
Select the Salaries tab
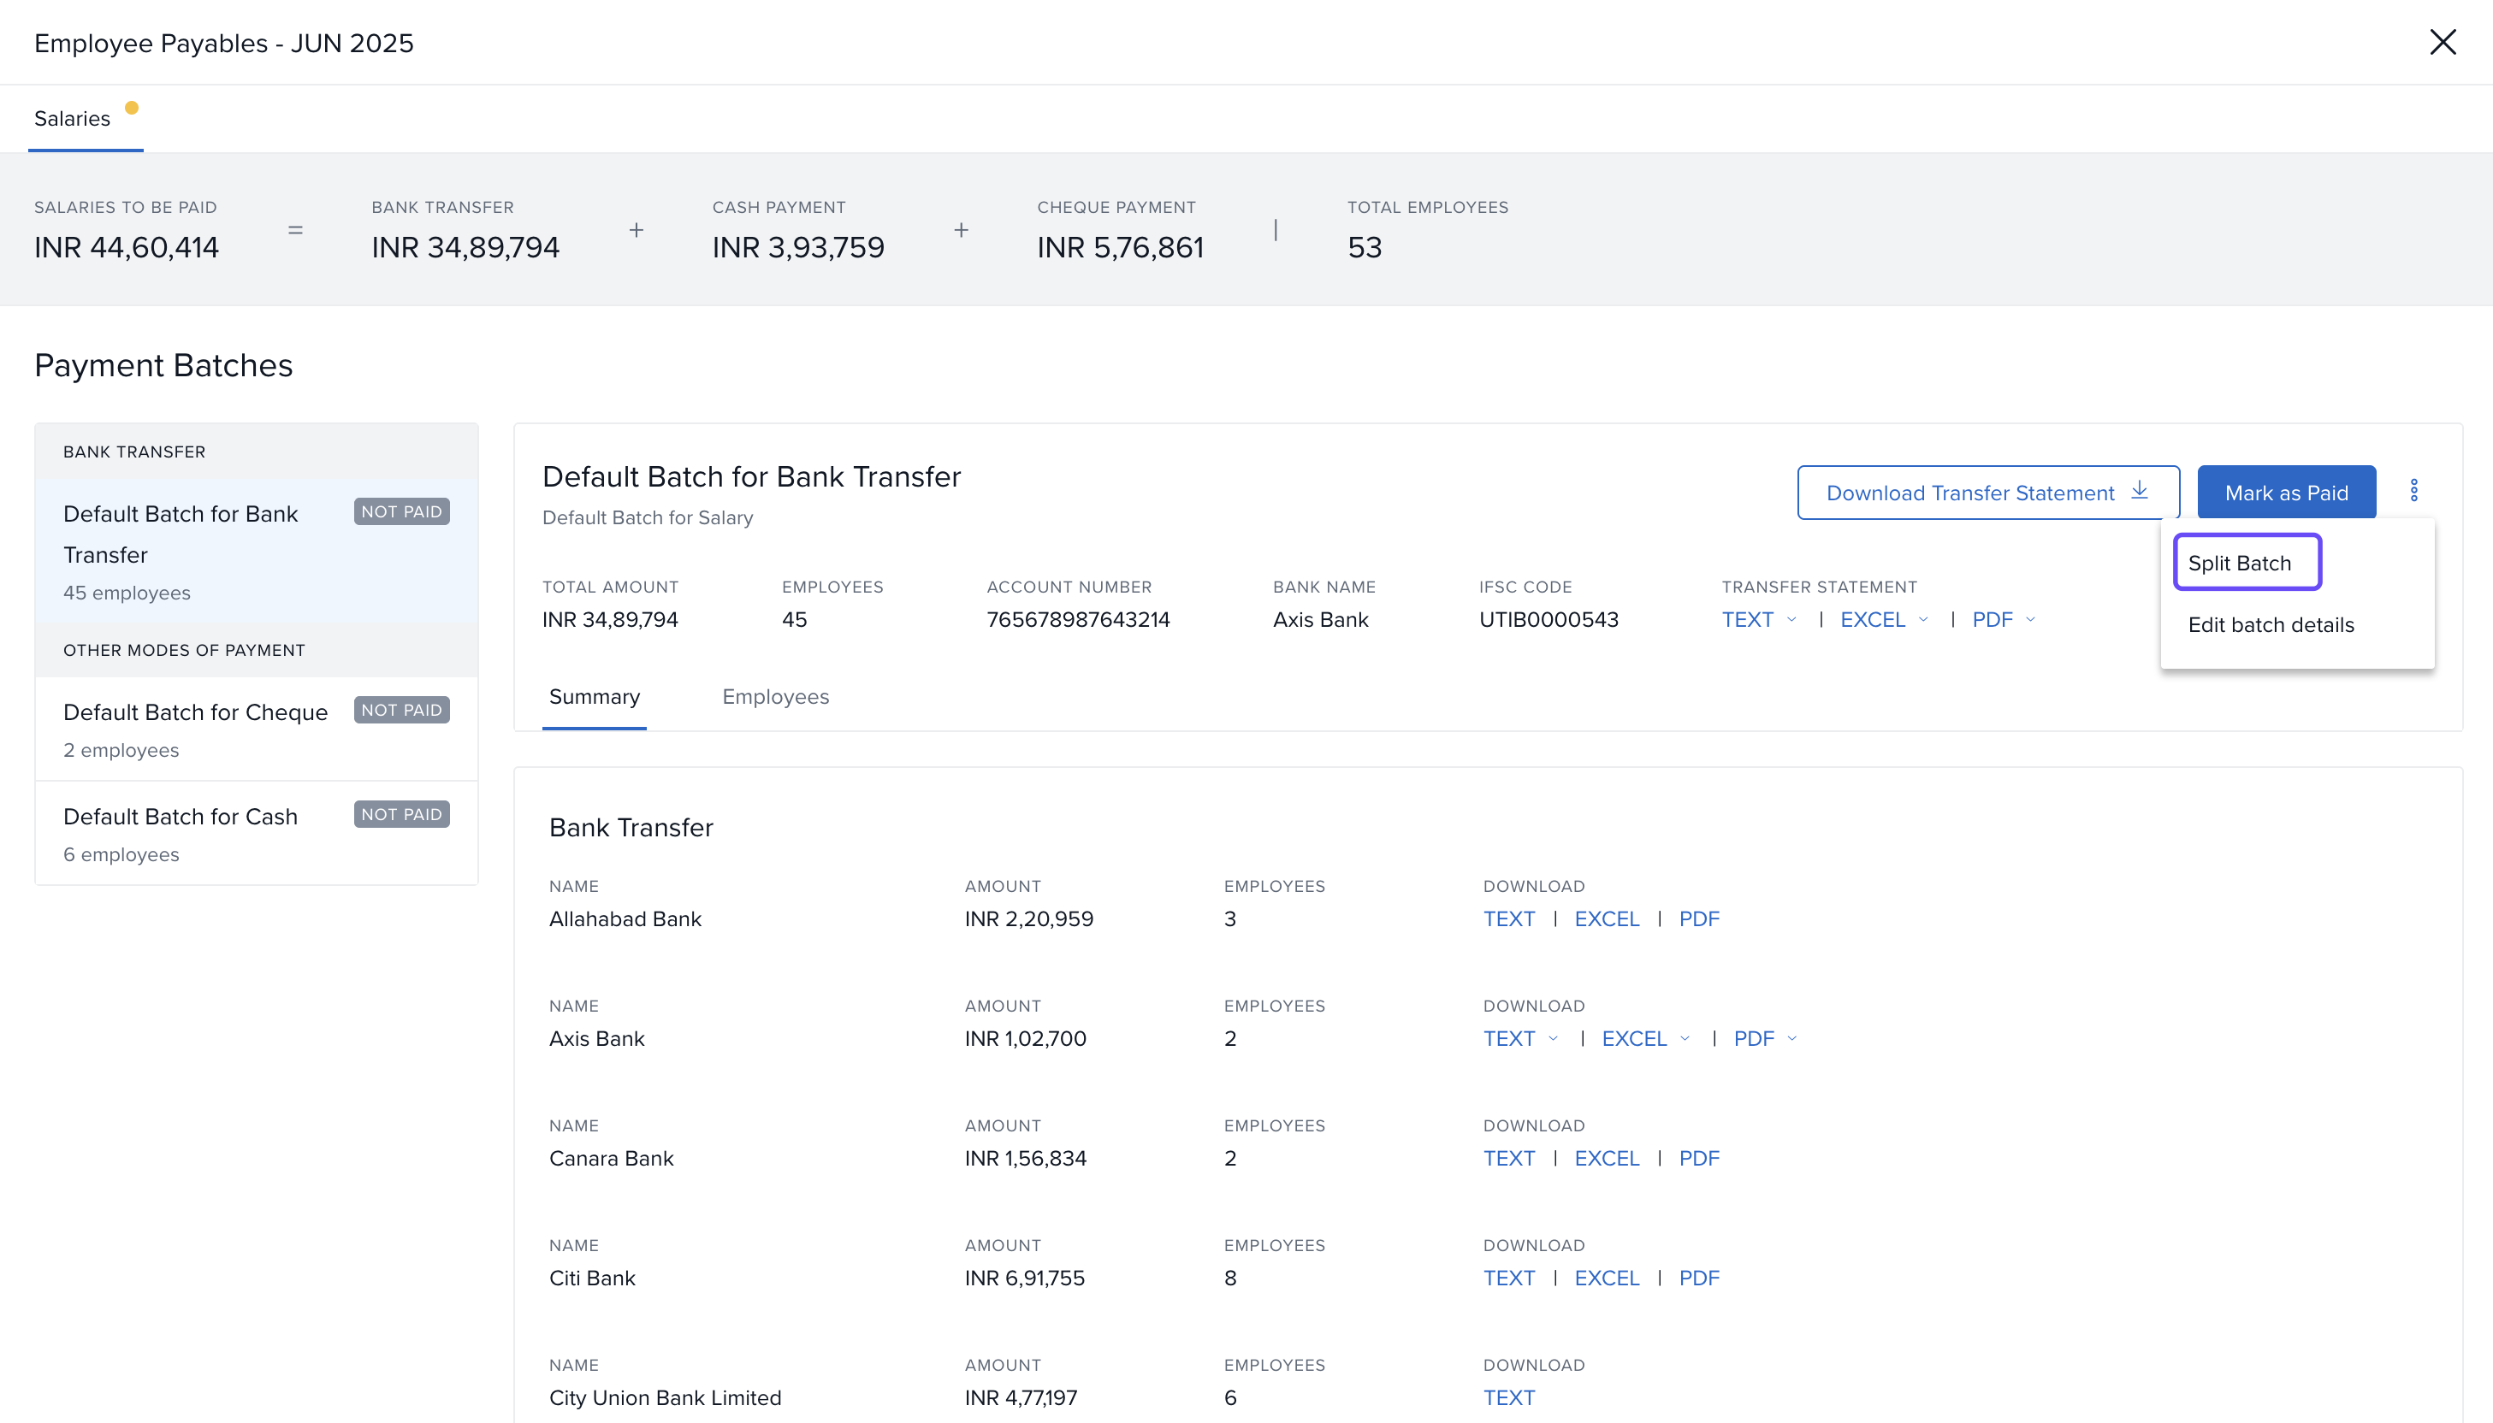(x=73, y=118)
